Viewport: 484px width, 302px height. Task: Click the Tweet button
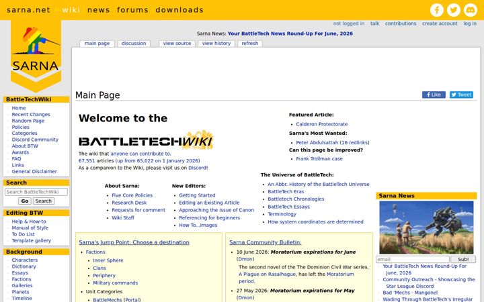tap(461, 95)
